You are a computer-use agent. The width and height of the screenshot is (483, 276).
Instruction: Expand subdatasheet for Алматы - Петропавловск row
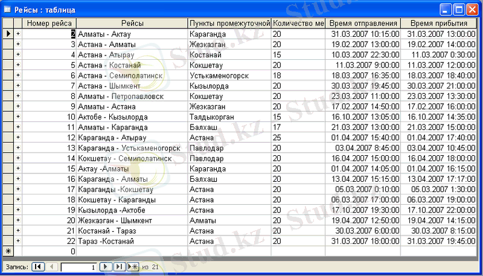pyautogui.click(x=18, y=96)
